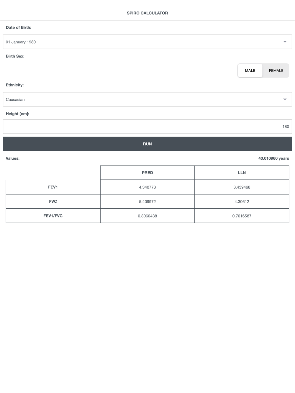
Task: Click the Height [cm] label
Action: (x=18, y=114)
